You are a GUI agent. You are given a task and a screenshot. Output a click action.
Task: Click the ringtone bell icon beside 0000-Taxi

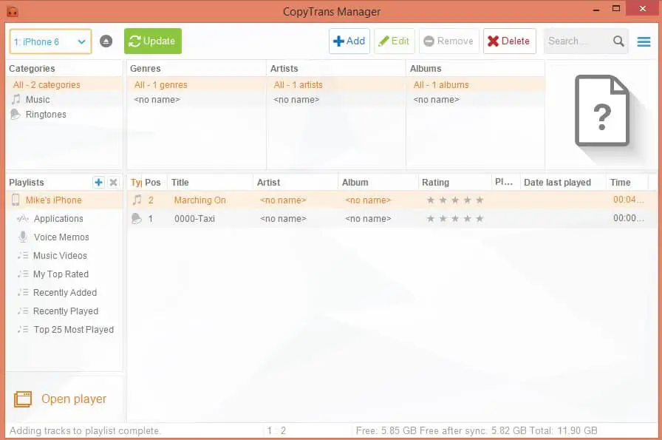(137, 218)
